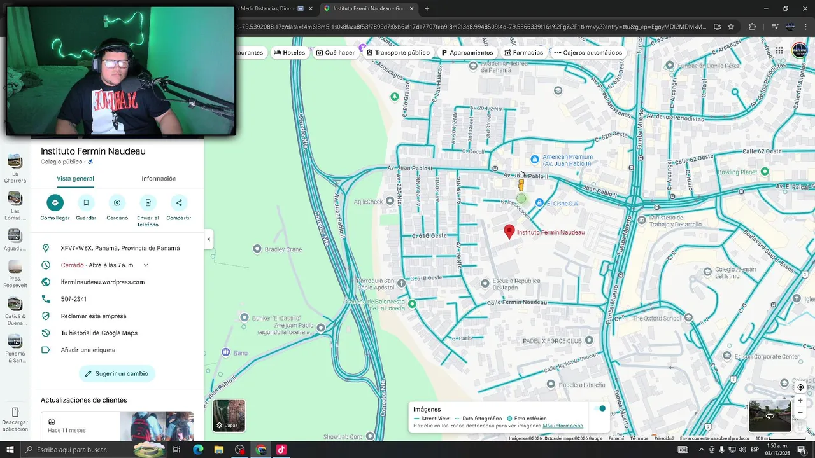Click phone number 507-2341
The image size is (815, 458).
74,299
